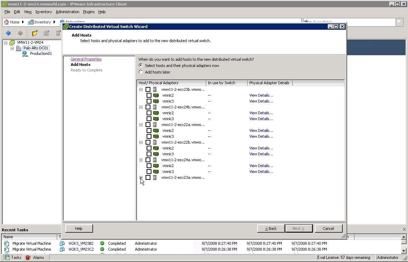
Task: Go to General Properties wizard step
Action: point(86,59)
